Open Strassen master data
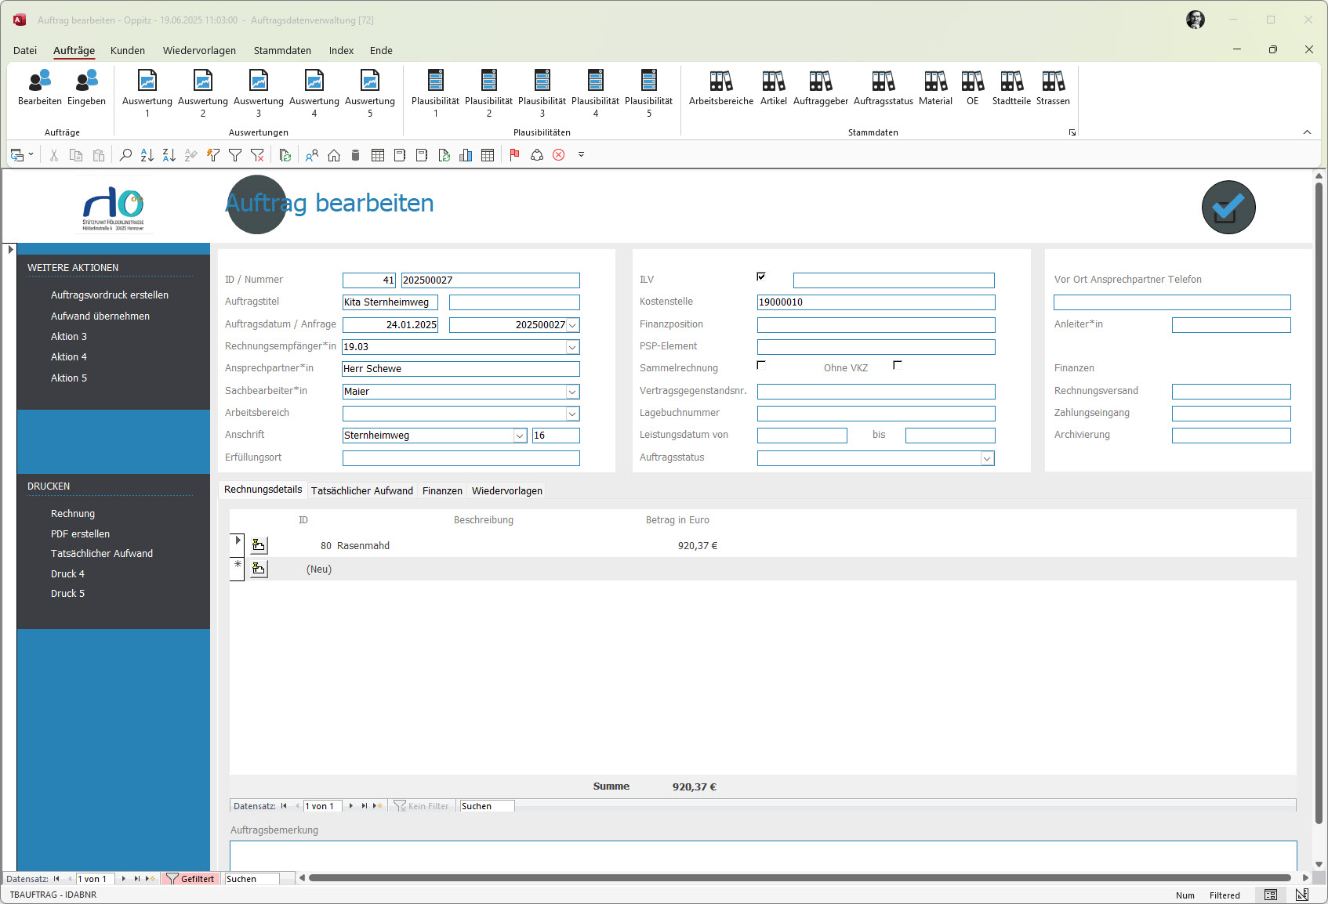Image resolution: width=1328 pixels, height=904 pixels. pyautogui.click(x=1053, y=87)
